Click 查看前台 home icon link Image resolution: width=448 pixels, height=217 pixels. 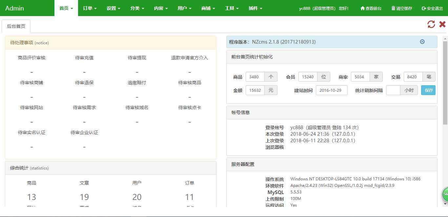[x=371, y=8]
